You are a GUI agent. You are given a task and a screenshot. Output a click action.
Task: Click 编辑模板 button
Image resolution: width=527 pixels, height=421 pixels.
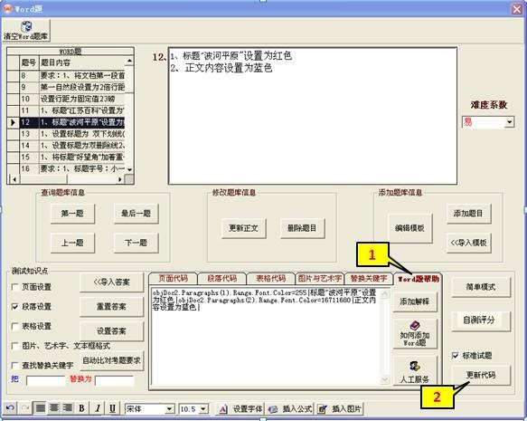click(x=409, y=228)
